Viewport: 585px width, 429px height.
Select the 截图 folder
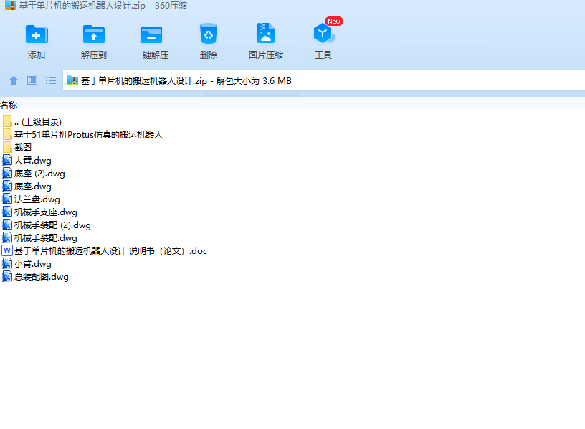coord(16,148)
